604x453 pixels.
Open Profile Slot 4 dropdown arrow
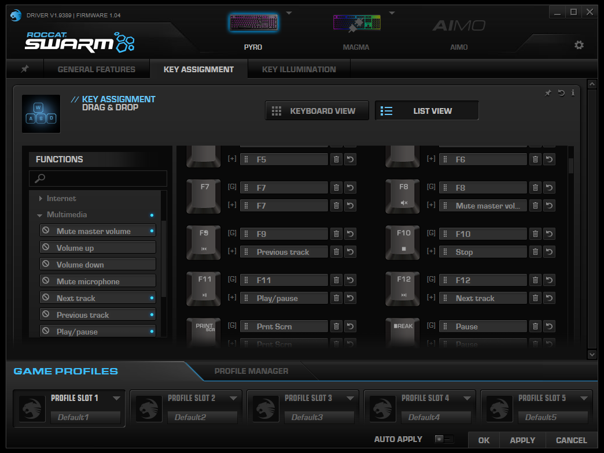(467, 398)
